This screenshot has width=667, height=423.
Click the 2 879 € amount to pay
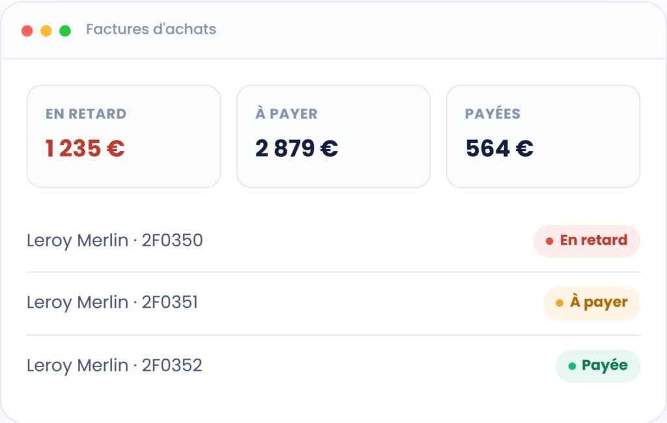pyautogui.click(x=296, y=148)
